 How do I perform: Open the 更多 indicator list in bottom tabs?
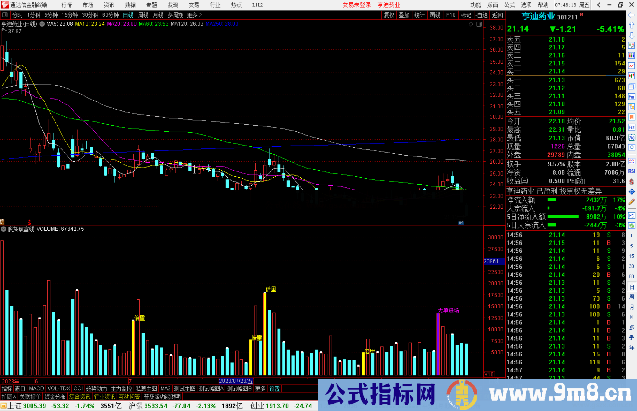(x=260, y=389)
